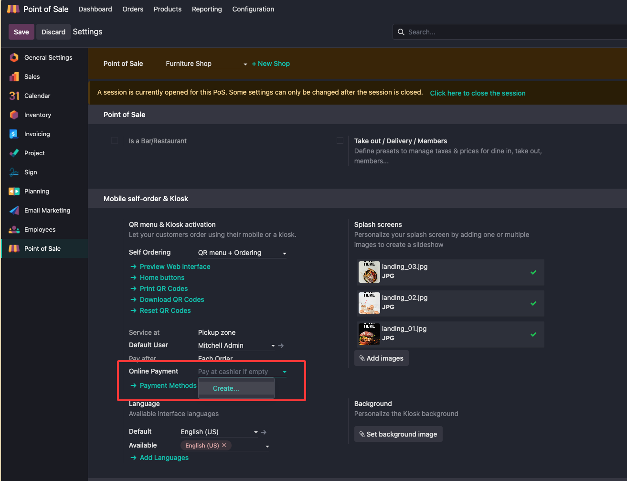
Task: Open Sign settings sidebar icon
Action: pyautogui.click(x=14, y=172)
